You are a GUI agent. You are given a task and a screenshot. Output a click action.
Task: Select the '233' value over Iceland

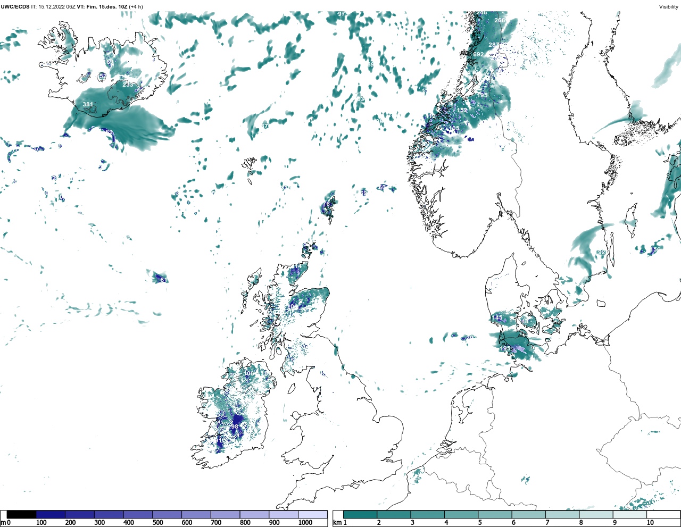click(x=128, y=85)
